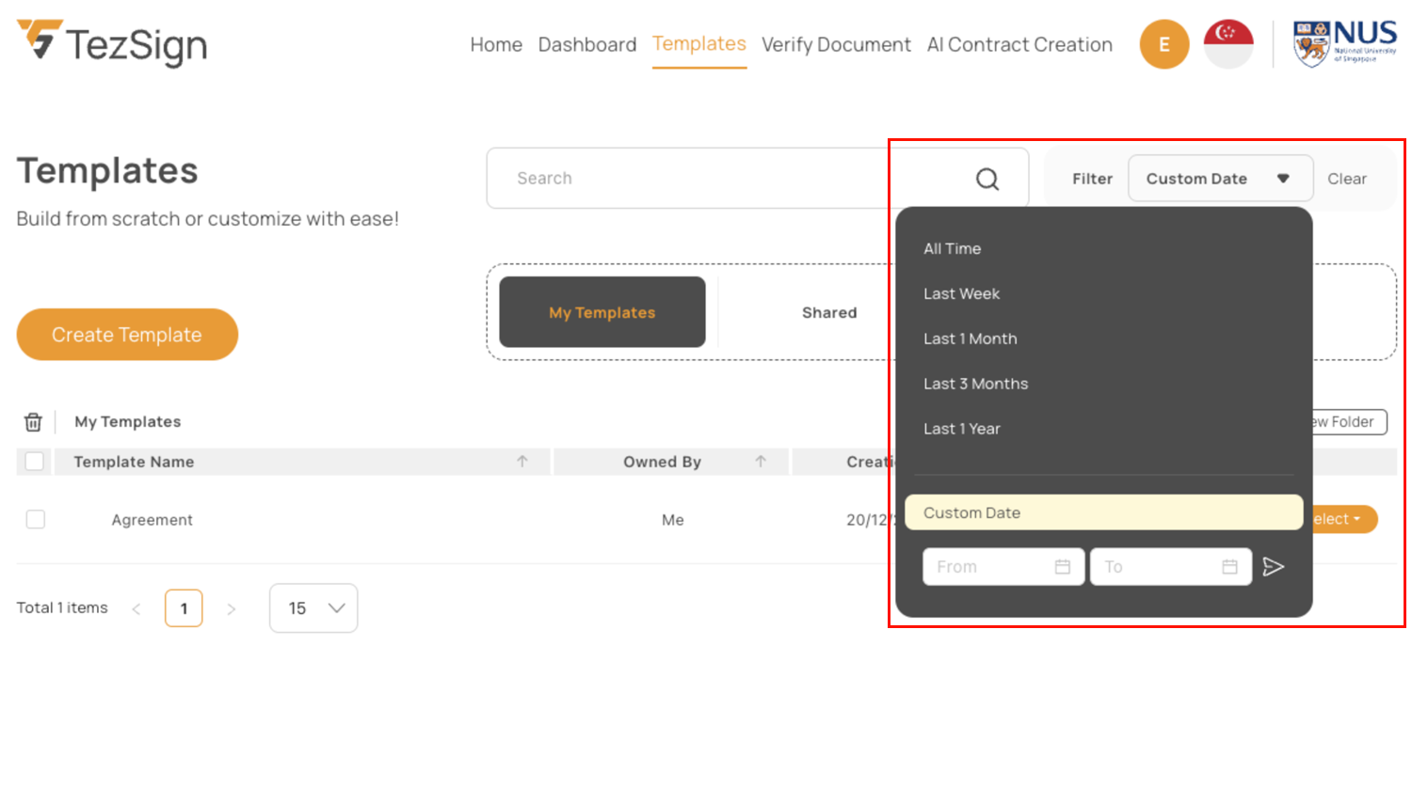This screenshot has height=787, width=1412.
Task: Select All Time filter option
Action: 952,248
